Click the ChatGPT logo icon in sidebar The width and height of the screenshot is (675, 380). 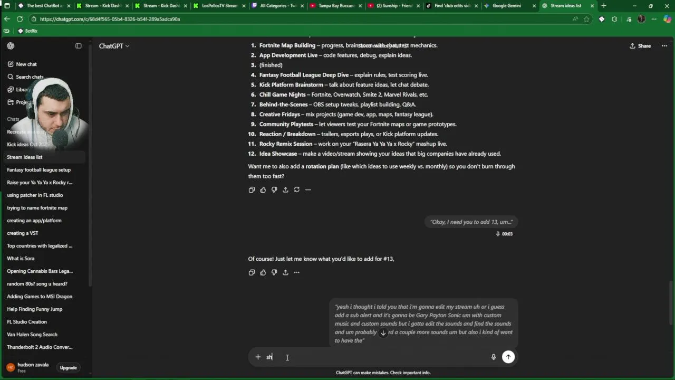pyautogui.click(x=11, y=46)
